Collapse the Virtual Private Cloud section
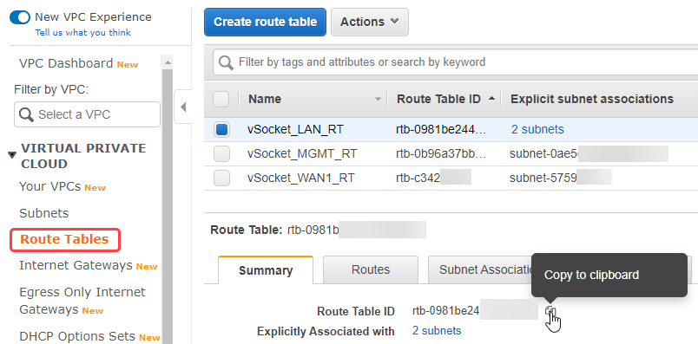Viewport: 698px width, 344px height. pos(12,154)
